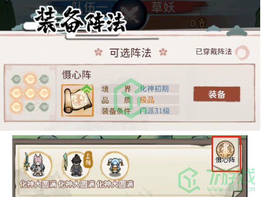
Task: Click the crossed swords battle emblem
Action: click(129, 15)
